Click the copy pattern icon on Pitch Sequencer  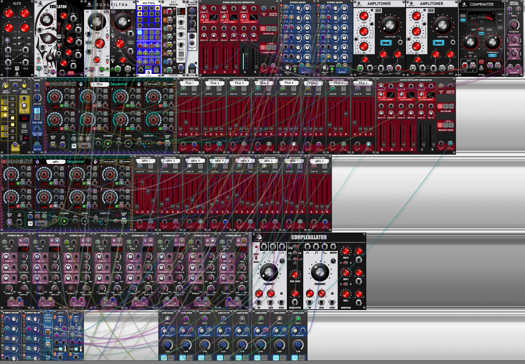pyautogui.click(x=69, y=84)
